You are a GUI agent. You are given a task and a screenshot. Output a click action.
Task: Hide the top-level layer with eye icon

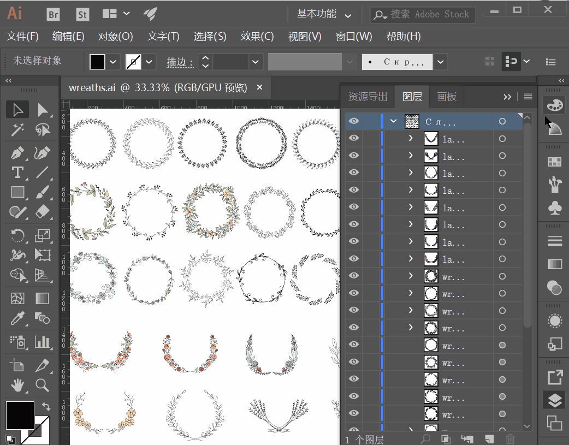(x=354, y=121)
